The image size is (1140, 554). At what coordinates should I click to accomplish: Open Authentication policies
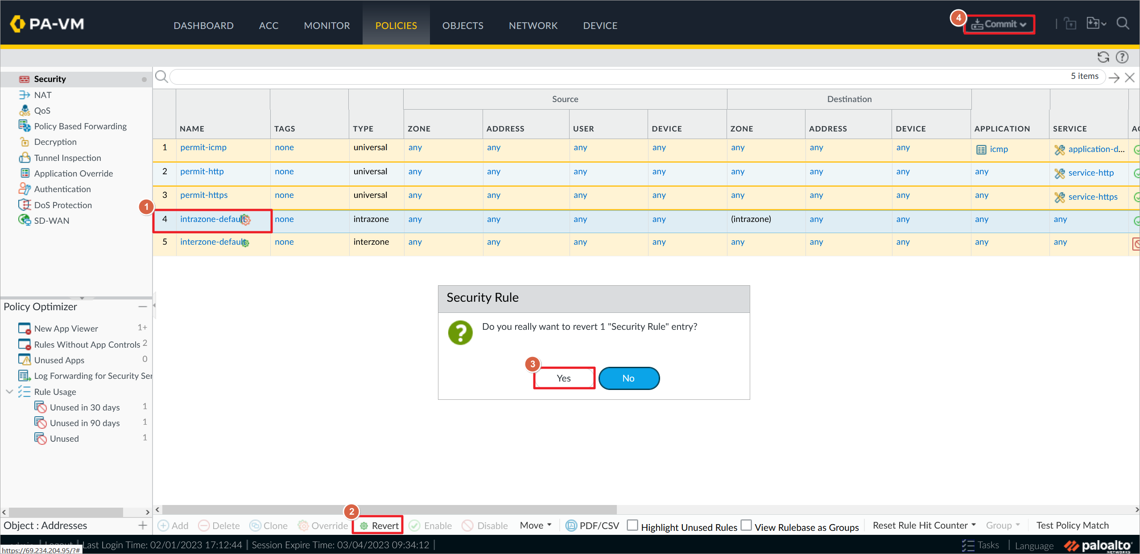tap(62, 189)
